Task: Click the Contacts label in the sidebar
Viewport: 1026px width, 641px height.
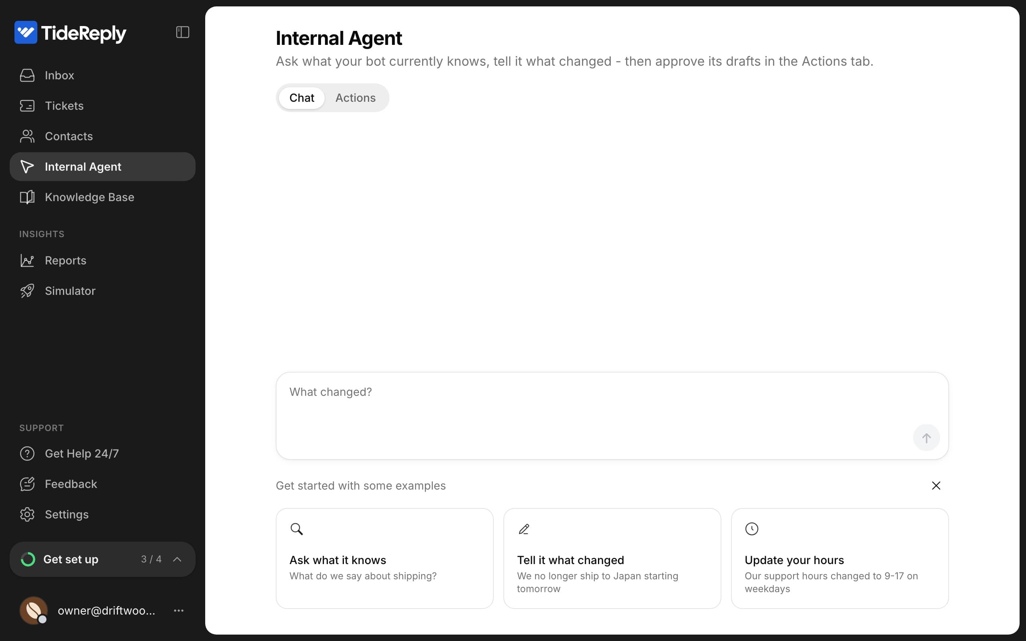Action: coord(69,136)
